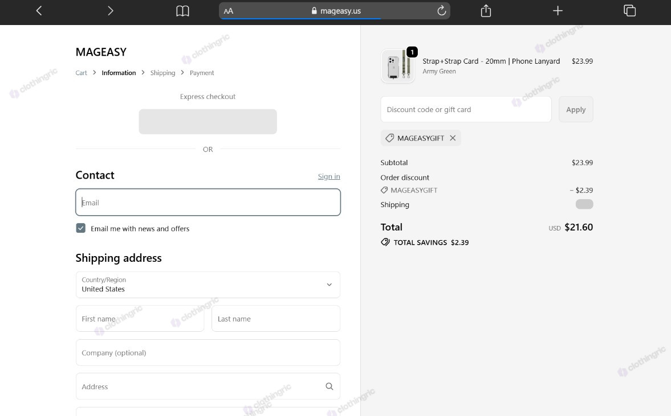The height and width of the screenshot is (416, 671).
Task: Click the Express checkout label
Action: pyautogui.click(x=208, y=97)
